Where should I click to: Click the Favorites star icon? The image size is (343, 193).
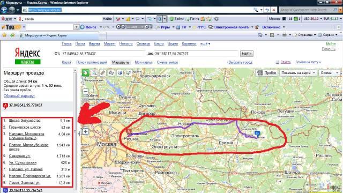tap(4, 35)
